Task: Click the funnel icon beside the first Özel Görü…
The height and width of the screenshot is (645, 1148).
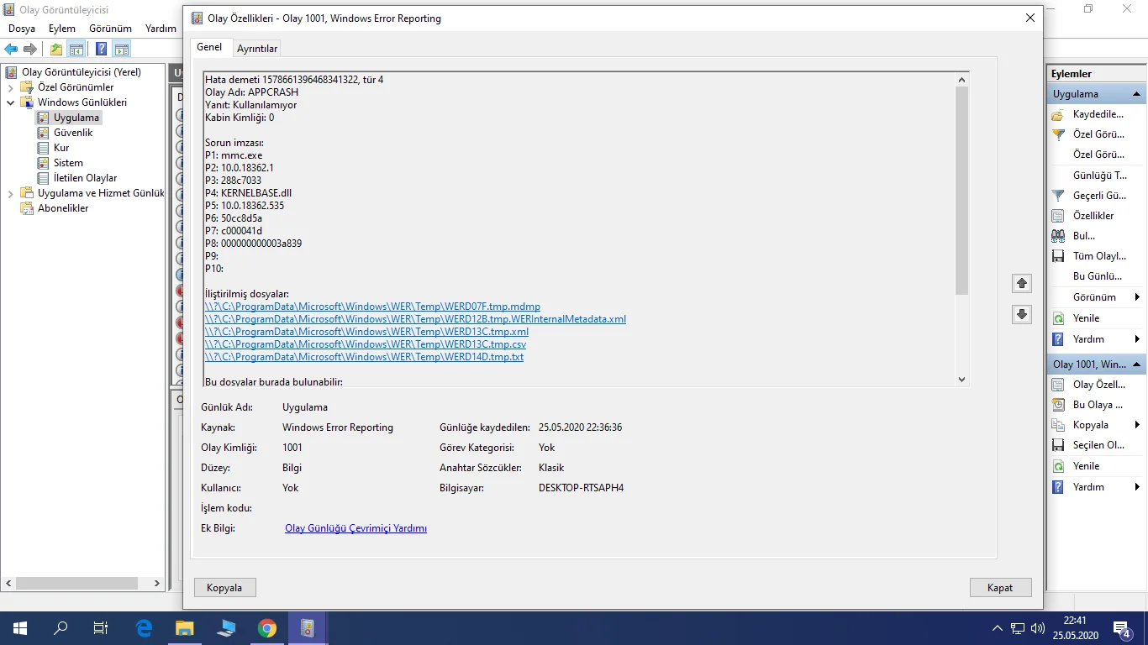Action: coord(1059,134)
